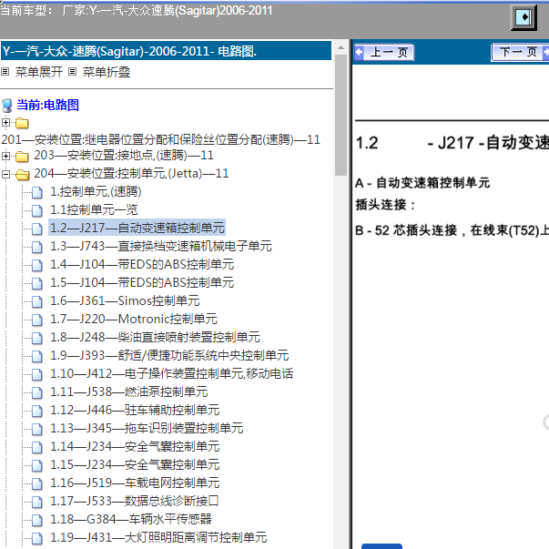Click the page icon beside 1.4—J104
Screen dimensions: 549x549
coord(36,266)
